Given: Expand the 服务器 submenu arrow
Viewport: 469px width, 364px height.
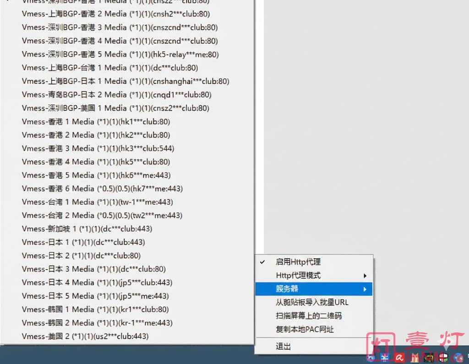Looking at the screenshot, I should pos(365,289).
